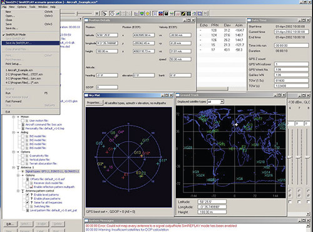
Task: Tick the Receiver clock model file checkbox
Action: pos(28,183)
